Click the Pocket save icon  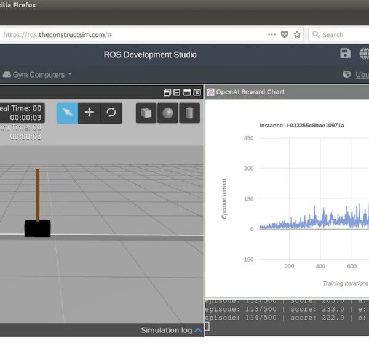284,35
